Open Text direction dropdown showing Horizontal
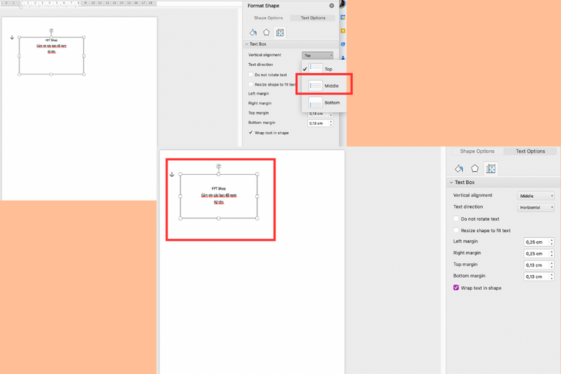This screenshot has height=374, width=561. click(x=536, y=207)
